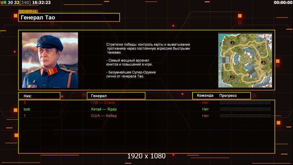This screenshot has height=165, width=293.
Task: Click the "Ник:" column header
Action: pyautogui.click(x=39, y=96)
